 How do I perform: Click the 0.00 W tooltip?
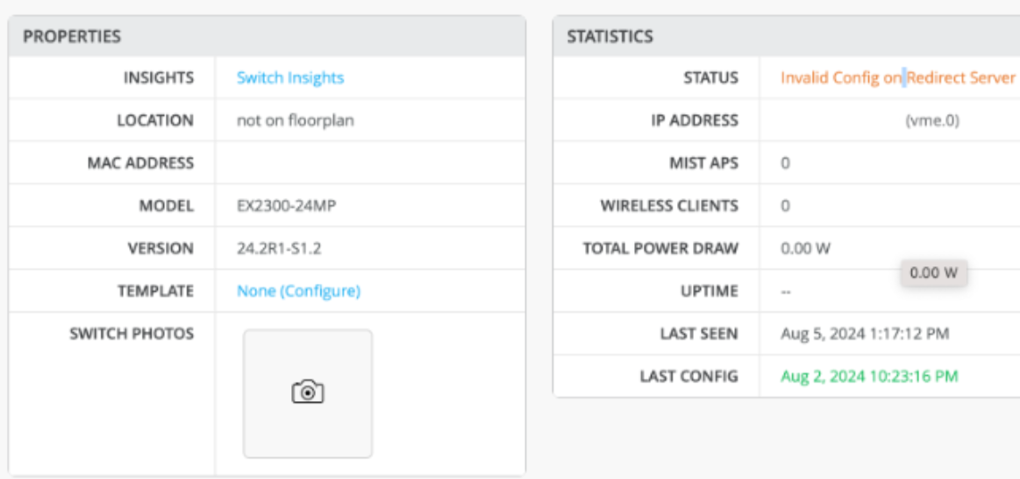pos(933,273)
